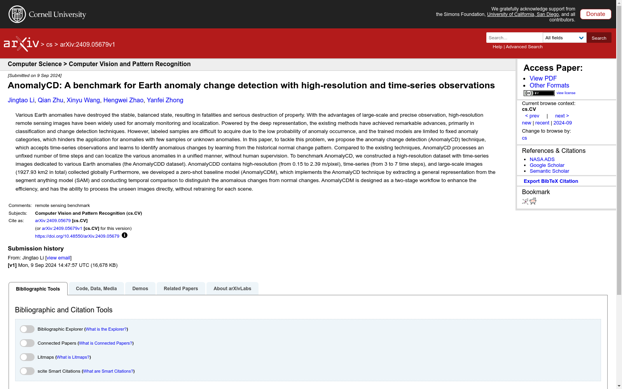This screenshot has width=622, height=389.
Task: Open the doi.org DOI link
Action: (77, 236)
